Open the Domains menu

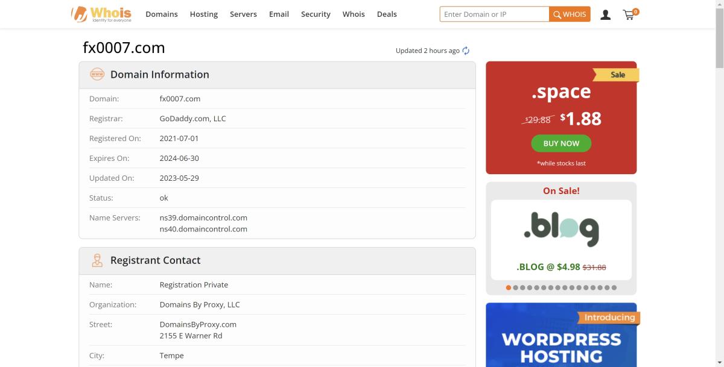161,14
